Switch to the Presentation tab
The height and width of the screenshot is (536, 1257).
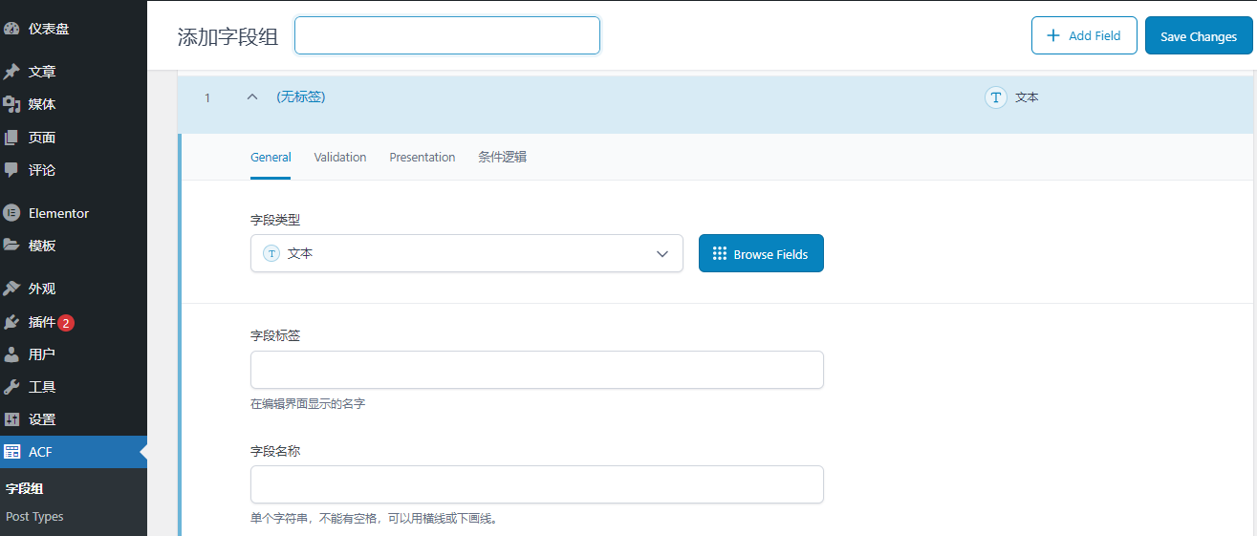coord(422,157)
